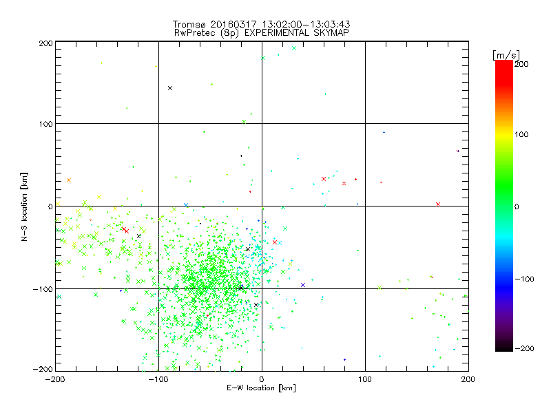Click colorbar tick label '200'
This screenshot has width=551, height=413.
click(x=521, y=64)
